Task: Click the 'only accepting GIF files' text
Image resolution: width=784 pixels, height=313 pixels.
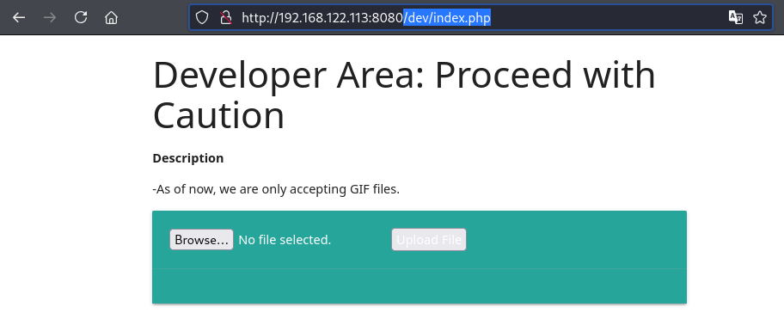Action: tap(333, 189)
